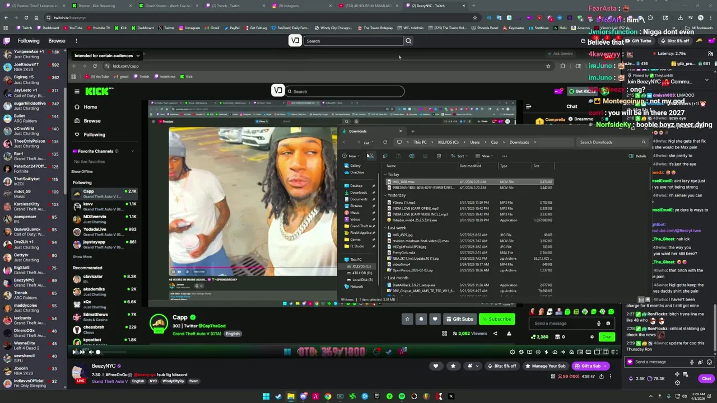Open File Explorer from the taskbar
Screen dimensions: 717x403
291,396
